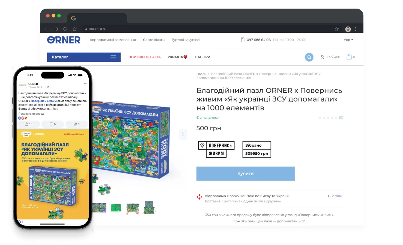
Task: Tap the comments button showing 6
Action: tap(53, 124)
